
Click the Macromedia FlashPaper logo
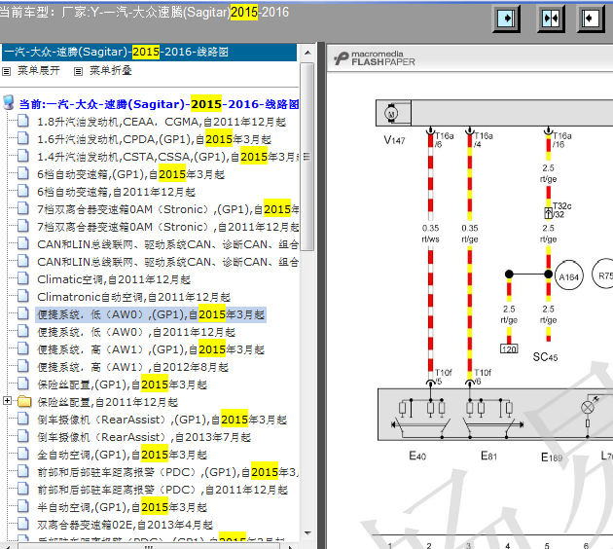click(375, 58)
